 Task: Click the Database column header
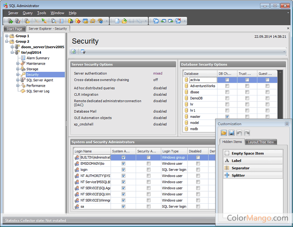click(200, 73)
